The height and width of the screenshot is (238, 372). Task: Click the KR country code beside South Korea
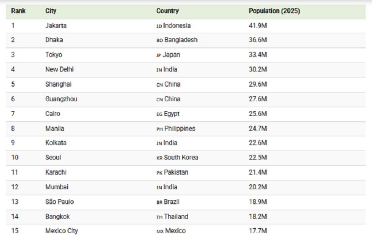(x=159, y=158)
